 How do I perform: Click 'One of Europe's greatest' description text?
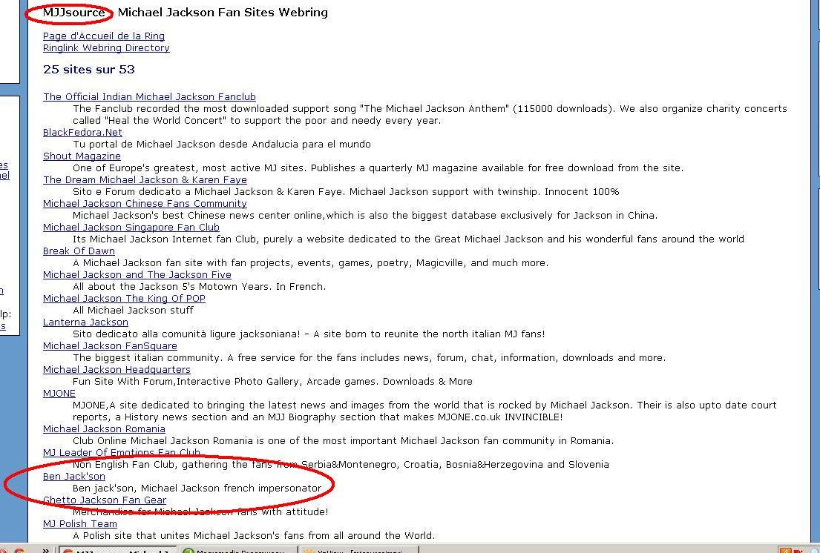(x=378, y=168)
